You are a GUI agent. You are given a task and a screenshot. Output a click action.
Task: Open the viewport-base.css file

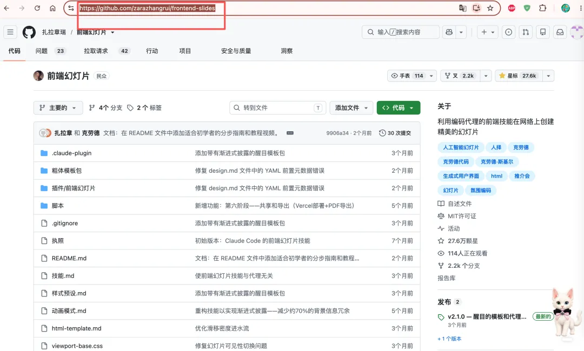pyautogui.click(x=77, y=346)
